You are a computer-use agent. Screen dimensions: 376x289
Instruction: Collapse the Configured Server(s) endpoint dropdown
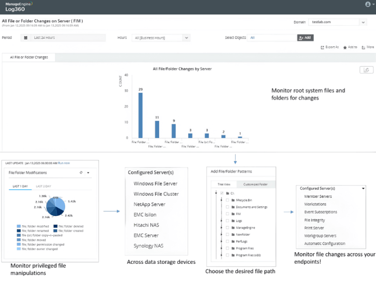point(363,189)
